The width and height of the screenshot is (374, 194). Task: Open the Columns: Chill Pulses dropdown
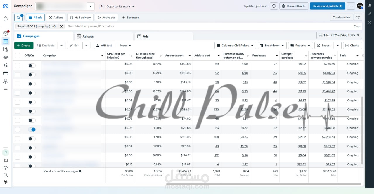[235, 46]
